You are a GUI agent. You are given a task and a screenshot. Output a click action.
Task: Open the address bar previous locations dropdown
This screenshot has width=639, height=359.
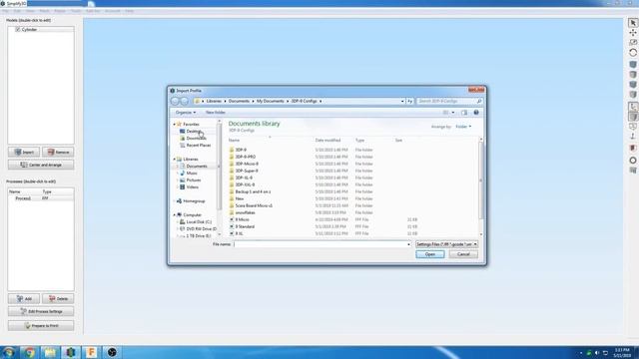point(402,101)
